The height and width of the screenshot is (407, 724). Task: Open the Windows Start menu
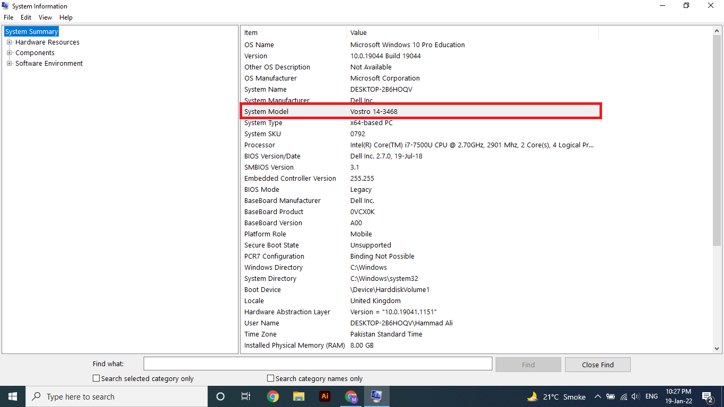pos(13,396)
